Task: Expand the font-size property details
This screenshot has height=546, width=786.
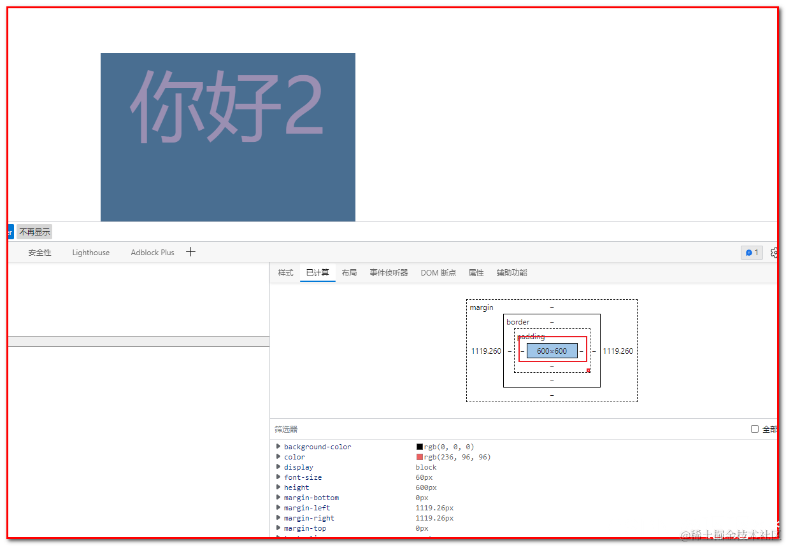Action: pos(278,477)
